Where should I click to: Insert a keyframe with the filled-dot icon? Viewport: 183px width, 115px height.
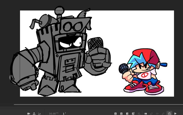click(115, 113)
